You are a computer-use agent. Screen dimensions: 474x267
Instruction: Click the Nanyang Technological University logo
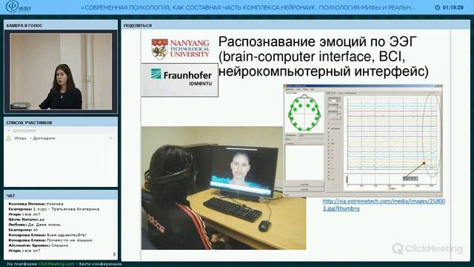180,49
